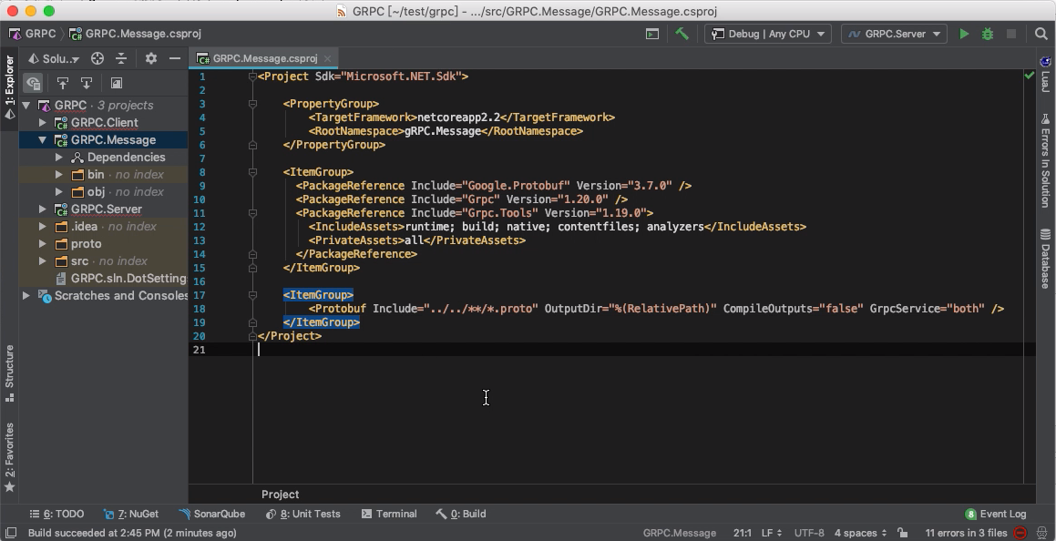Close the GRPC.Message.csproj tab
Image resolution: width=1056 pixels, height=541 pixels.
click(327, 58)
